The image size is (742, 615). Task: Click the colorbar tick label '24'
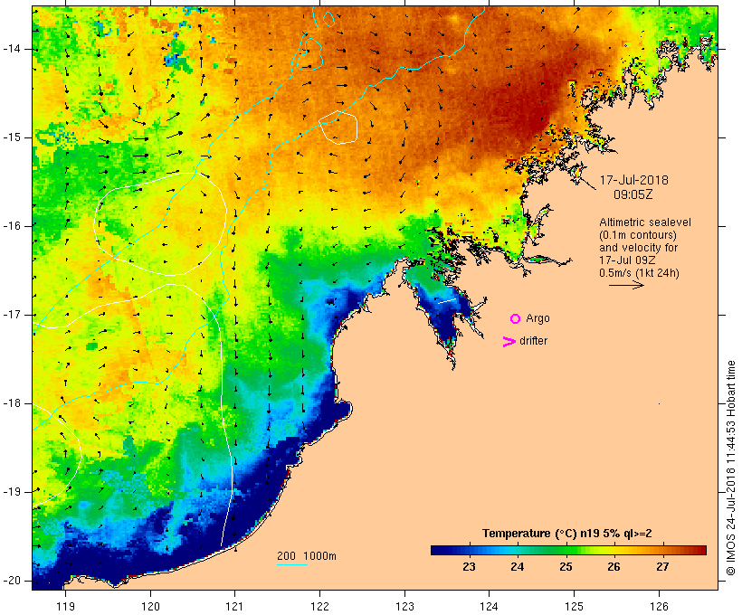pyautogui.click(x=518, y=567)
